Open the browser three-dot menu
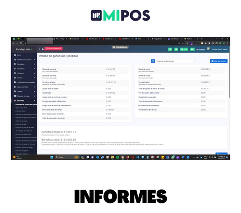This screenshot has width=241, height=213. [228, 43]
